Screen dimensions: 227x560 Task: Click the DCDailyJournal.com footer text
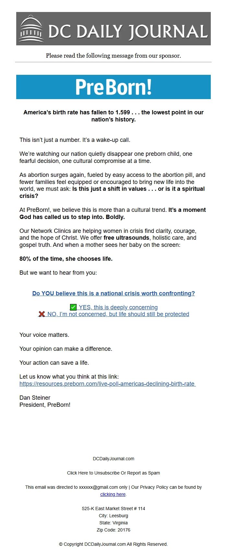pos(113,459)
